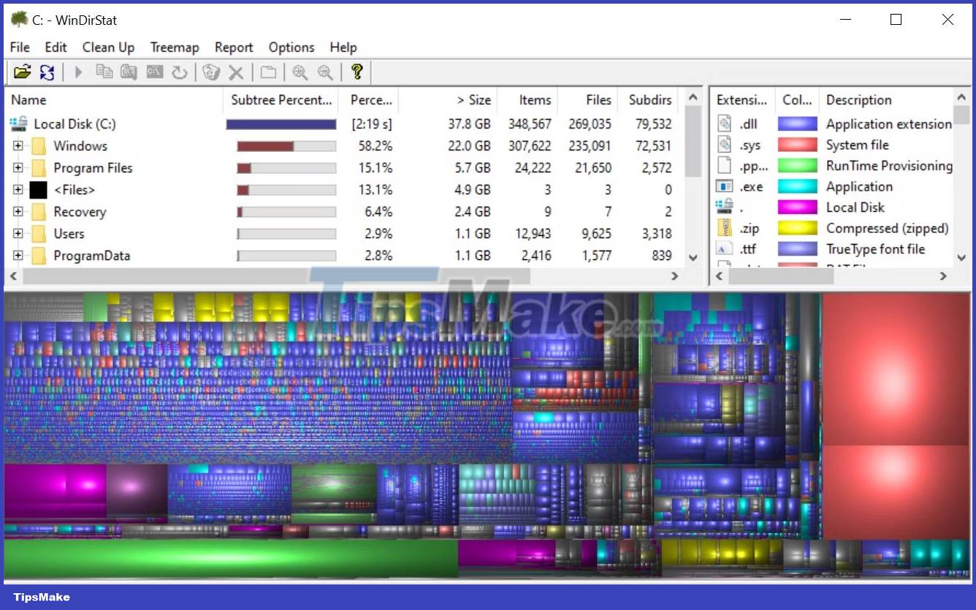Viewport: 976px width, 610px height.
Task: Open the Treemap menu
Action: pos(175,47)
